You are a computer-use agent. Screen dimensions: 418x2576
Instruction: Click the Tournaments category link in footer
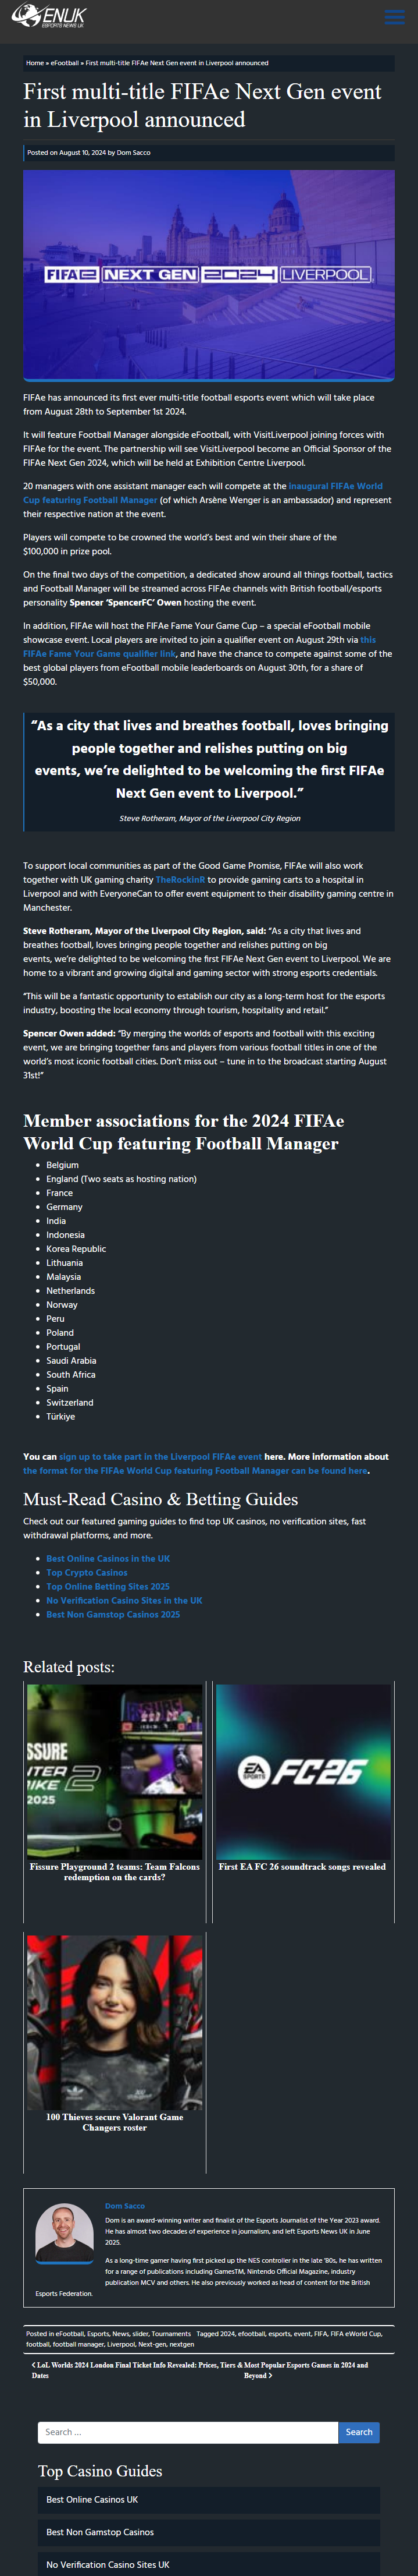pos(170,2334)
